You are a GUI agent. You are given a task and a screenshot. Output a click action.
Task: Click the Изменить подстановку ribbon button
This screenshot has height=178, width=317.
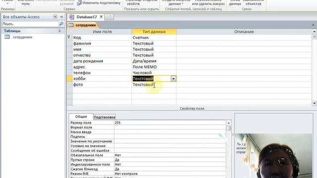(99, 3)
